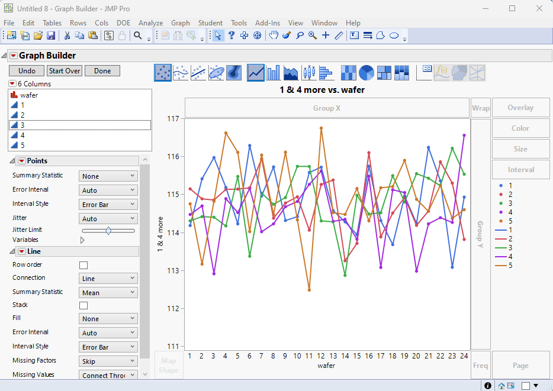Click the Heatmap element icon
Screen dimensions: 553x391
click(x=349, y=73)
